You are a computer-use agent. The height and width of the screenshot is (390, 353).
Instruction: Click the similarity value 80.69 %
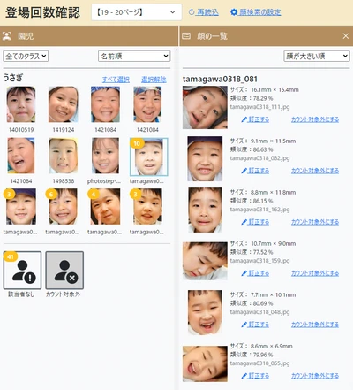coord(263,303)
